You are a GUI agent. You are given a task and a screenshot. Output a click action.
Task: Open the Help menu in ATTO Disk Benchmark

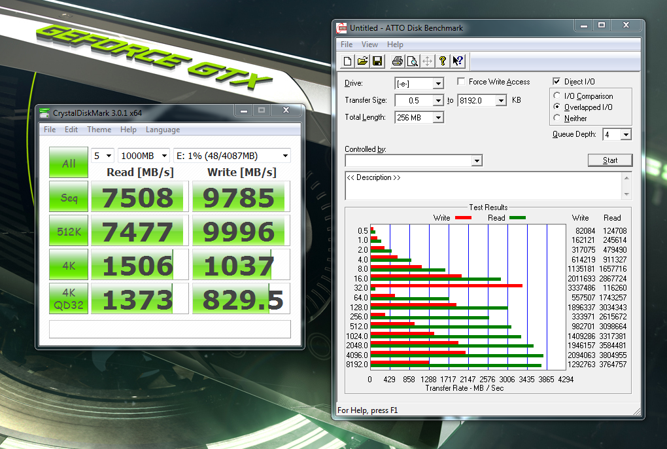point(395,45)
